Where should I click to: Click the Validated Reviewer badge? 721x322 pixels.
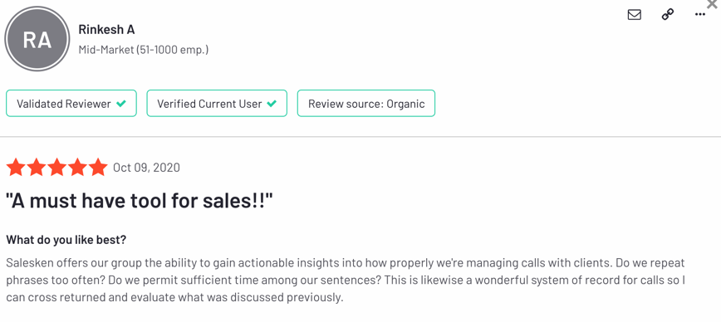click(x=71, y=104)
